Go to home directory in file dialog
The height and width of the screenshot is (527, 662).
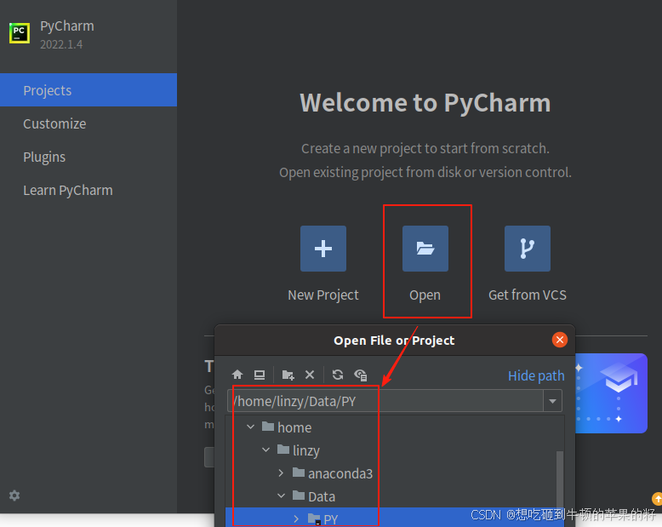point(237,375)
